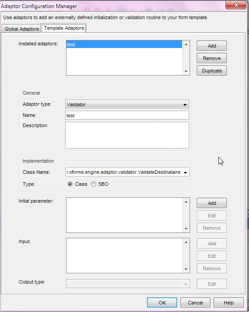Remove the selected installed adaptor

[212, 58]
